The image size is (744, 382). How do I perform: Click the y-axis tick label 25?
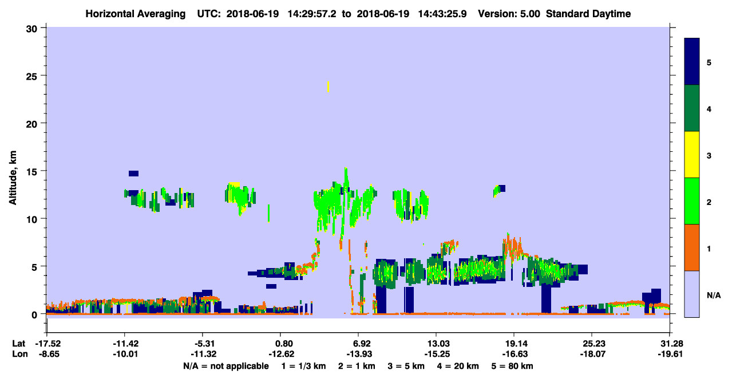(33, 76)
